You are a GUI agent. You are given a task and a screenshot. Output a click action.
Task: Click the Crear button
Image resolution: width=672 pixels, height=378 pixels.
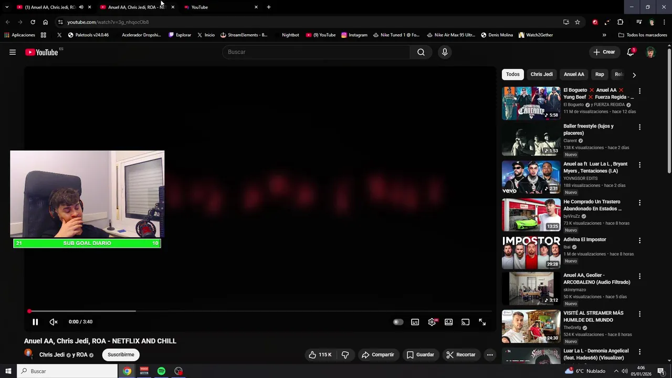[x=604, y=52]
